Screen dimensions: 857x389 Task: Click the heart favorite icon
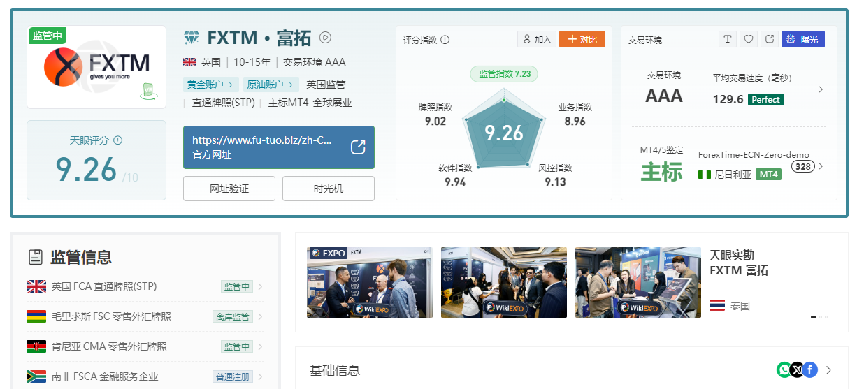(749, 39)
